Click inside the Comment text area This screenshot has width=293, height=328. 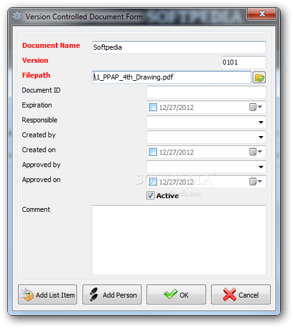pyautogui.click(x=179, y=240)
